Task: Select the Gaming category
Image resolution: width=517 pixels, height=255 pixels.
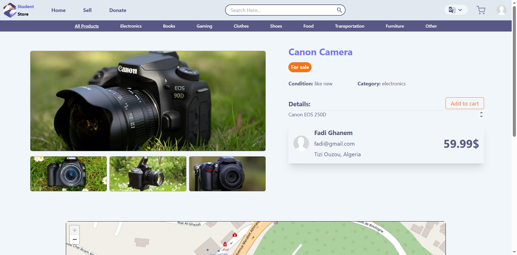Action: [x=204, y=26]
